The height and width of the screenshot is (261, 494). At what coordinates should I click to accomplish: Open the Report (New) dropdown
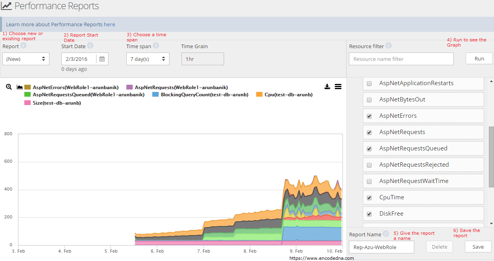(x=26, y=59)
